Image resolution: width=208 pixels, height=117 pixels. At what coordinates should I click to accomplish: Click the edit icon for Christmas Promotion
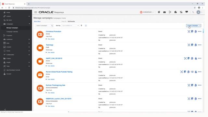pyautogui.click(x=192, y=32)
